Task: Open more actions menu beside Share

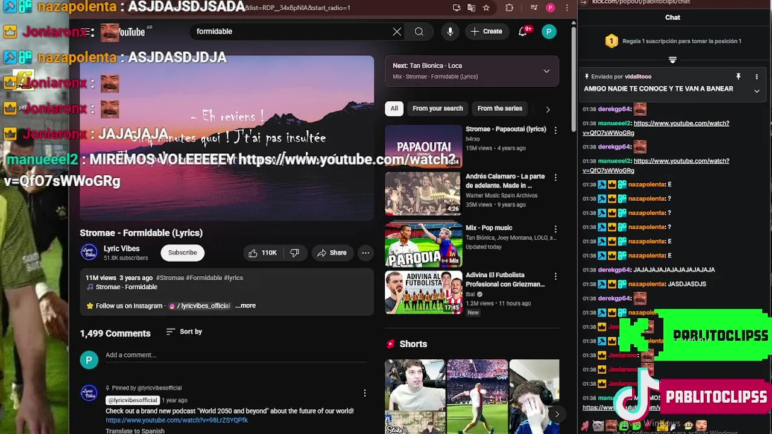Action: click(365, 253)
